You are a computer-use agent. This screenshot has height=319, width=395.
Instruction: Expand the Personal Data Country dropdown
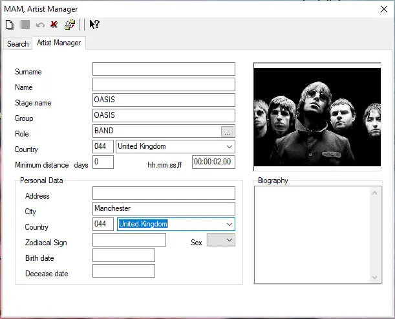[x=230, y=225]
